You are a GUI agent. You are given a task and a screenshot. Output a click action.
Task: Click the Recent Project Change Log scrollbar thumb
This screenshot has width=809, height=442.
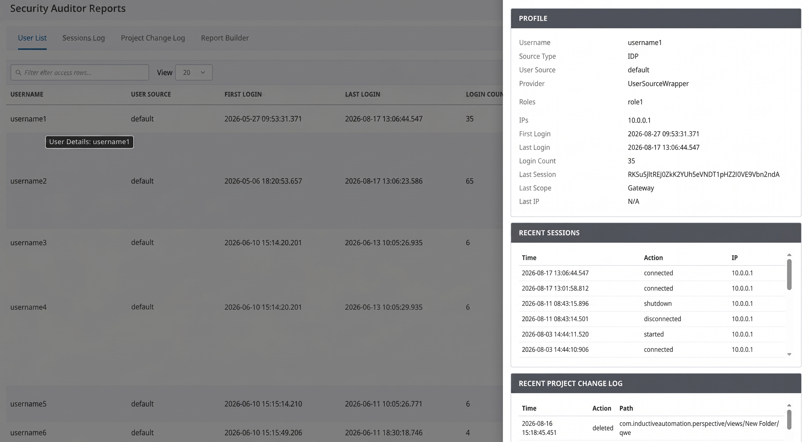(789, 420)
